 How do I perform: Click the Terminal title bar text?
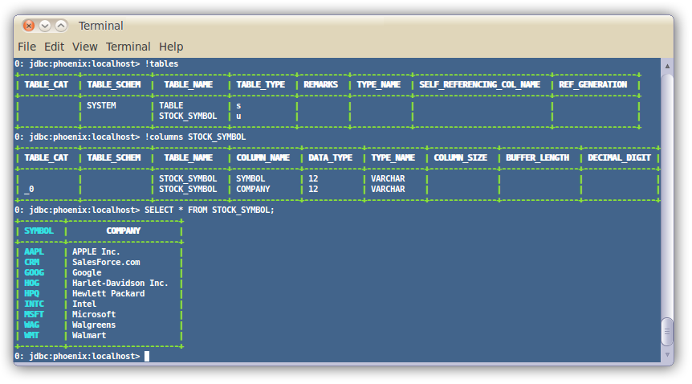point(101,26)
